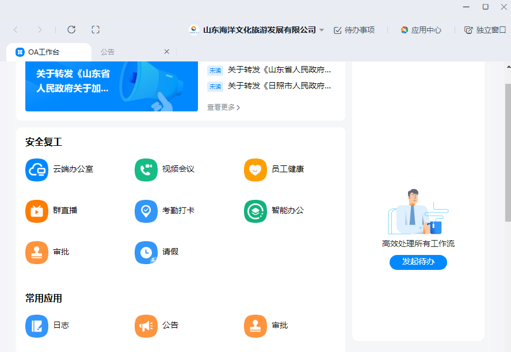Open the 云端办公室 cloud office icon
Screen dimensions: 511x352
[37, 169]
